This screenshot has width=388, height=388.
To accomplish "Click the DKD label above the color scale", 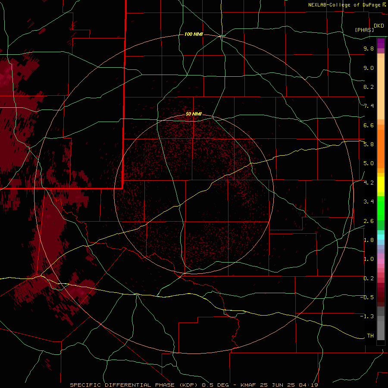I will [379, 26].
